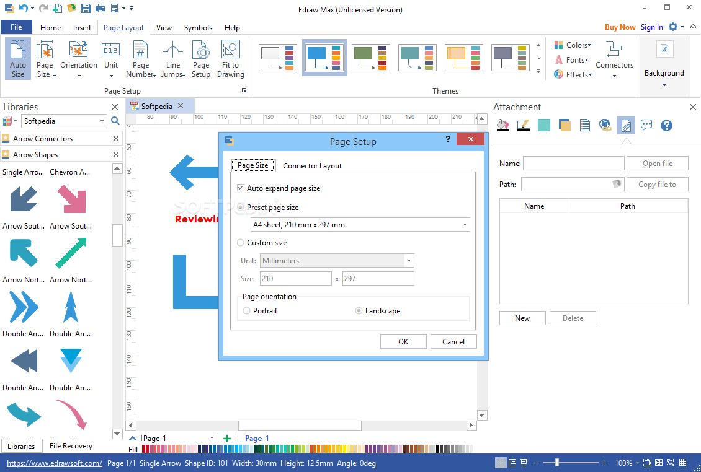Open the Line pencil panel icon
701x472 pixels.
[x=523, y=125]
